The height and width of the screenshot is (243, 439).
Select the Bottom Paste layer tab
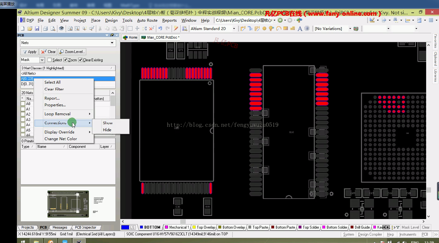(x=283, y=227)
